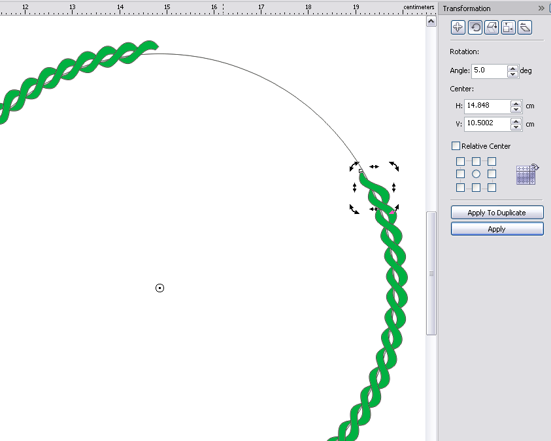Image resolution: width=551 pixels, height=441 pixels.
Task: Click the bottom-left rotation handle of selection
Action: (354, 209)
